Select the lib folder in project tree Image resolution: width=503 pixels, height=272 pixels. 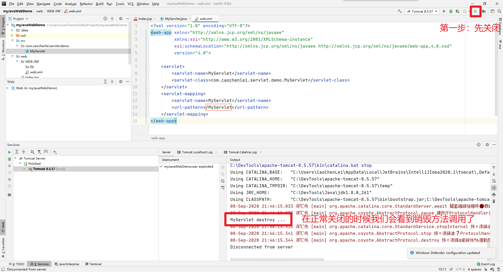(30, 67)
